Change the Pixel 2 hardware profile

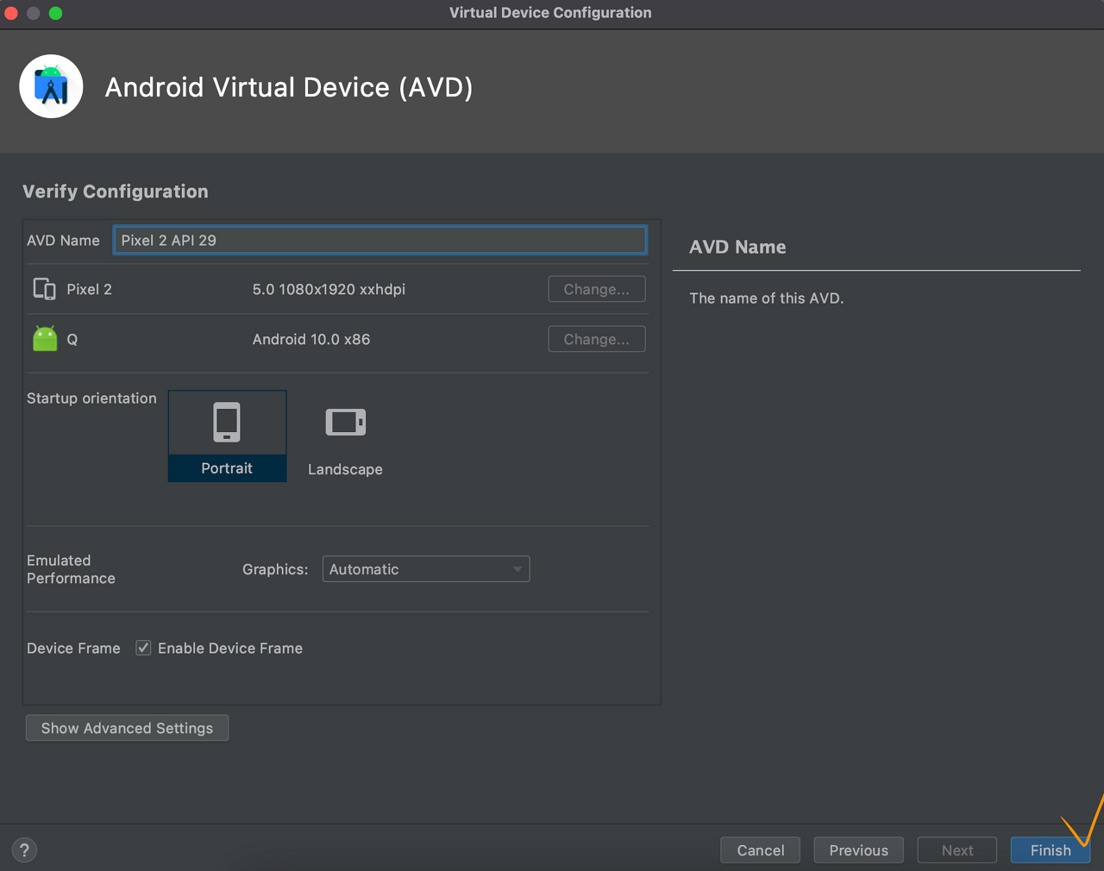point(597,289)
